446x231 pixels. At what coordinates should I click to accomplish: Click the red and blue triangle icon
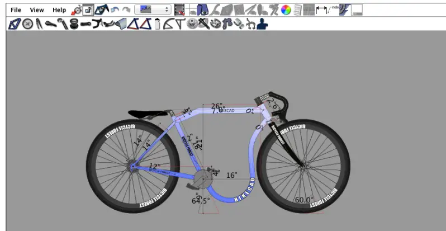(145, 24)
